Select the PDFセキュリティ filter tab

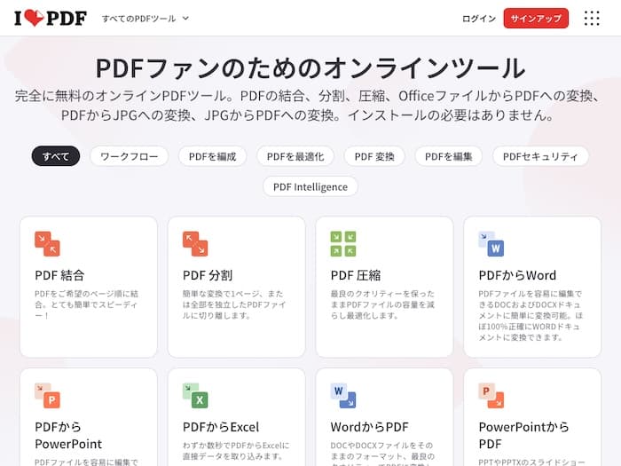pyautogui.click(x=540, y=156)
